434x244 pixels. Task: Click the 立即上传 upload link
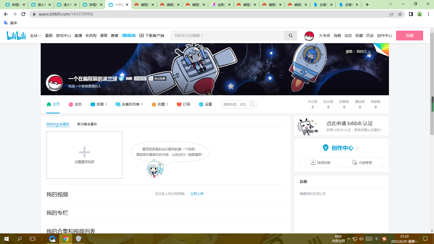[x=197, y=194]
